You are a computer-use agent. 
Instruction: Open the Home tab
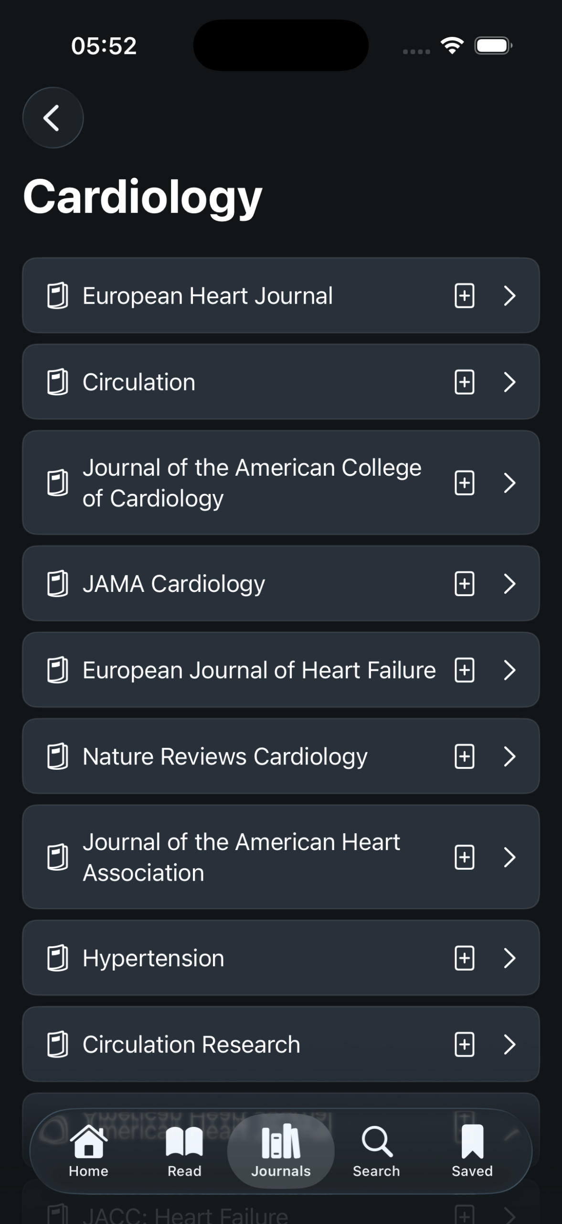pos(88,1151)
